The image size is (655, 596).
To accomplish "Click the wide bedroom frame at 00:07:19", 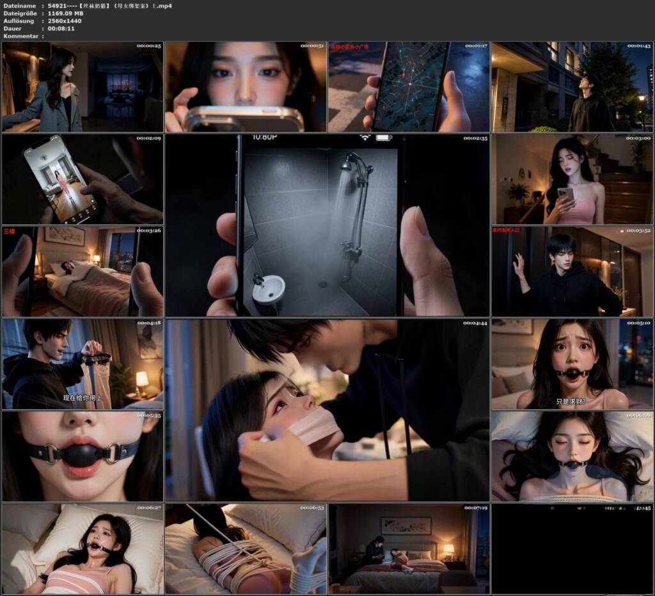I will (x=409, y=549).
